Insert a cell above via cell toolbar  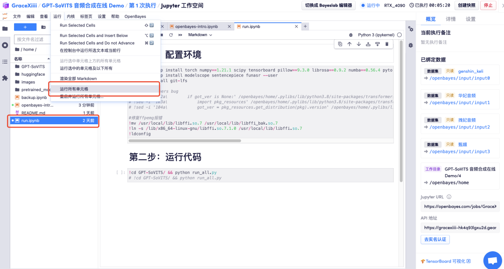click(x=368, y=44)
